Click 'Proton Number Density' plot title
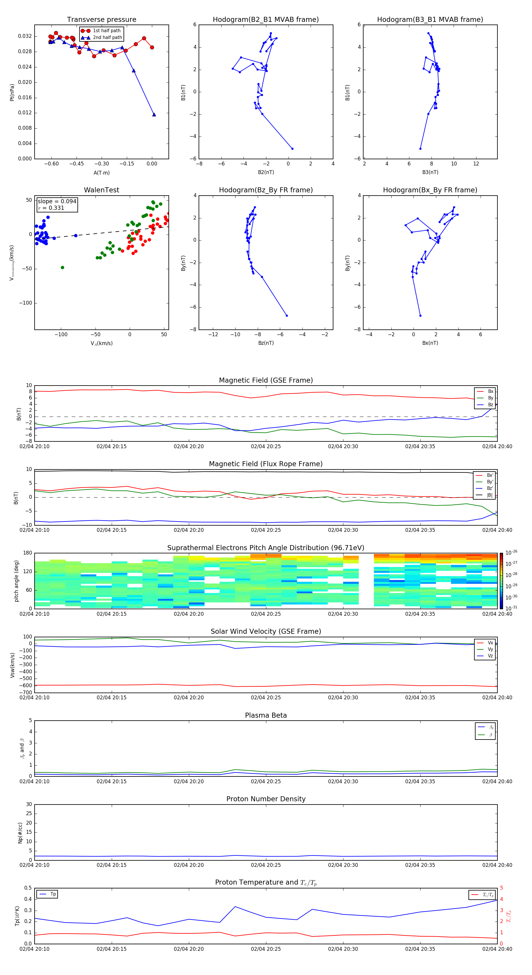 click(x=266, y=799)
